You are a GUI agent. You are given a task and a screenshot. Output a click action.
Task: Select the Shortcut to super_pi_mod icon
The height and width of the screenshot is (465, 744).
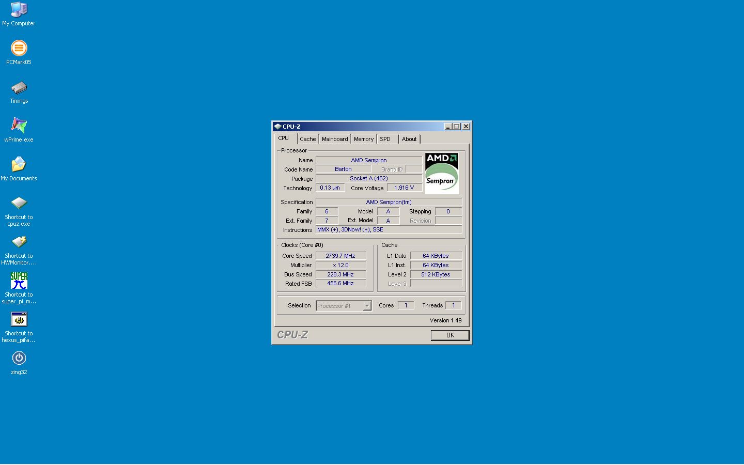[x=19, y=288]
